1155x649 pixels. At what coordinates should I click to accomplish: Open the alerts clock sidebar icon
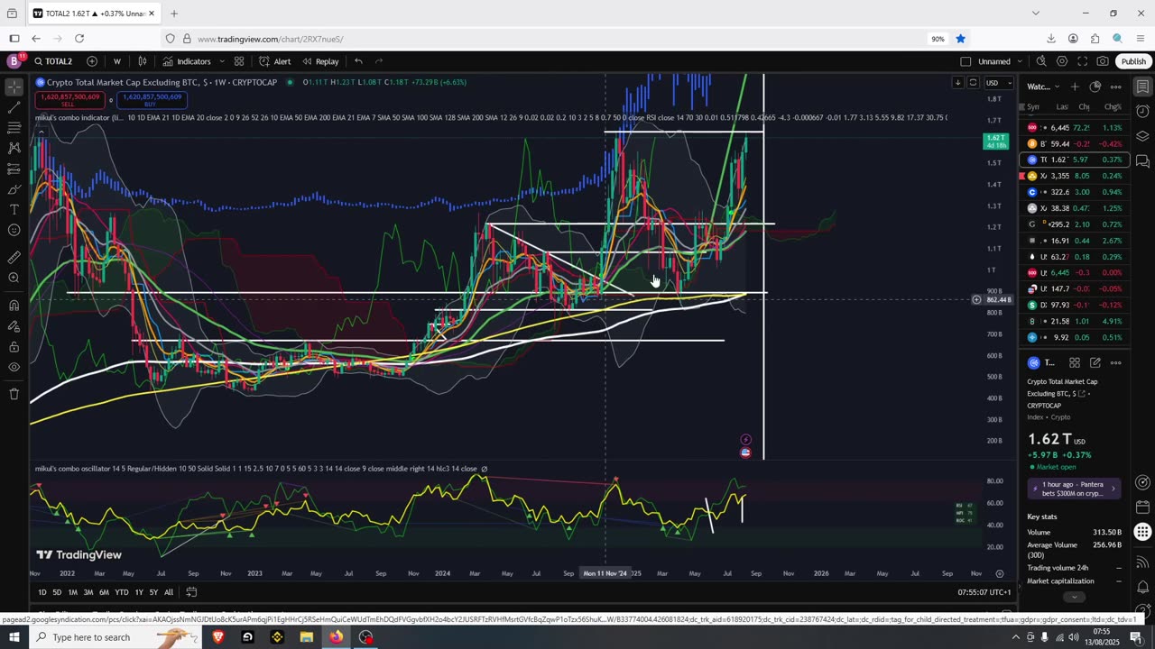[x=1142, y=112]
